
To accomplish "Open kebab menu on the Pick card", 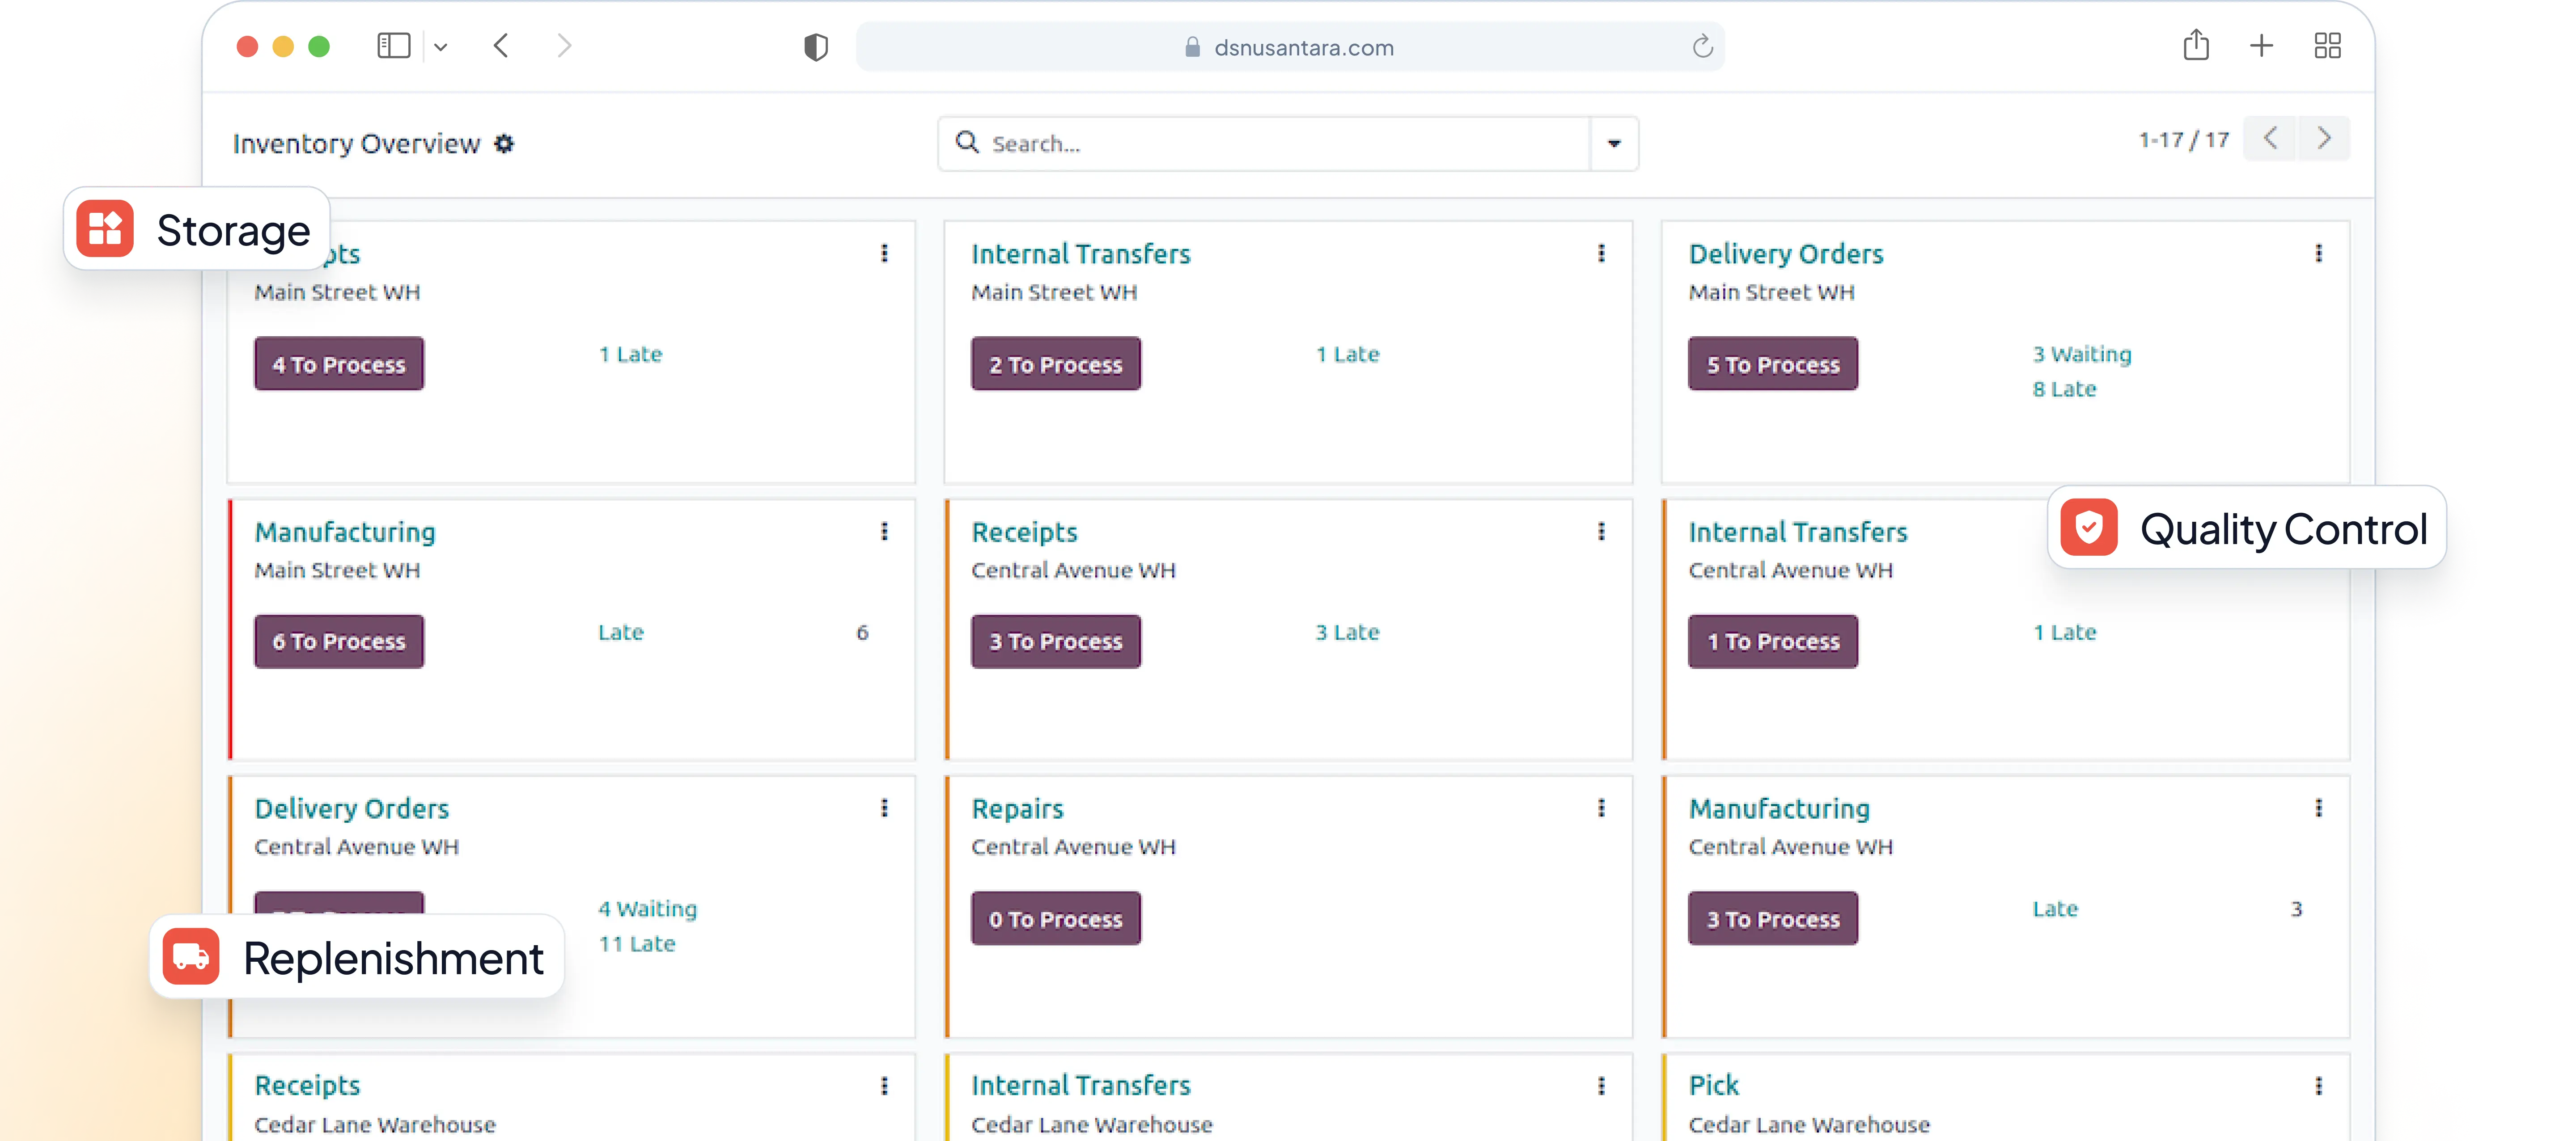I will 2318,1086.
